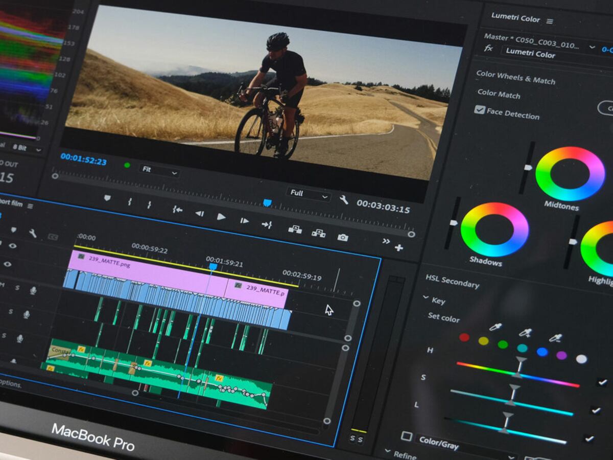Collapse the Color Wheels & Match section

[516, 77]
